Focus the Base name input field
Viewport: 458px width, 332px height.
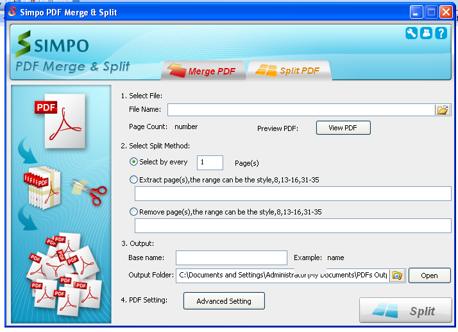[232, 258]
